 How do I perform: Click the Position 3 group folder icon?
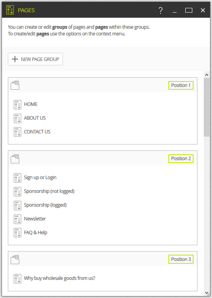pos(15,259)
